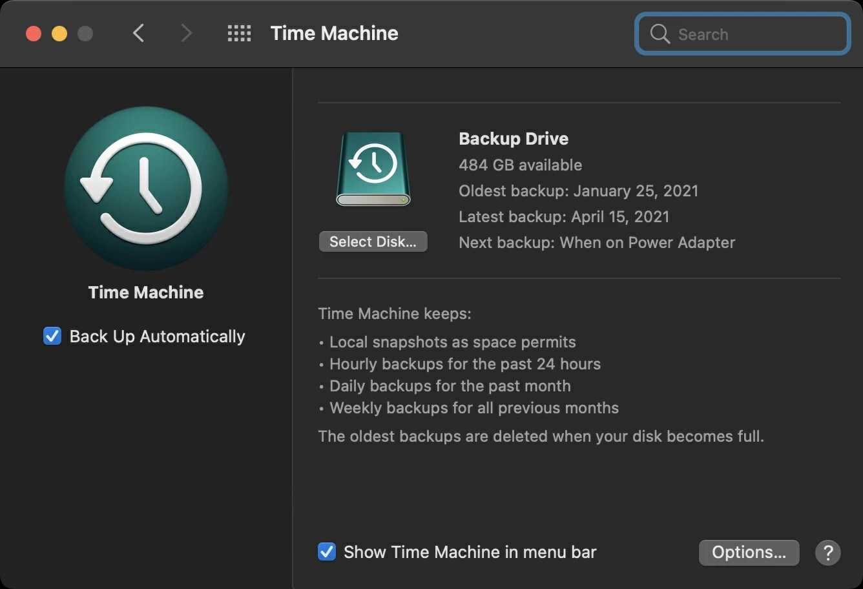863x589 pixels.
Task: Click the Time Machine keeps heading
Action: [x=395, y=313]
